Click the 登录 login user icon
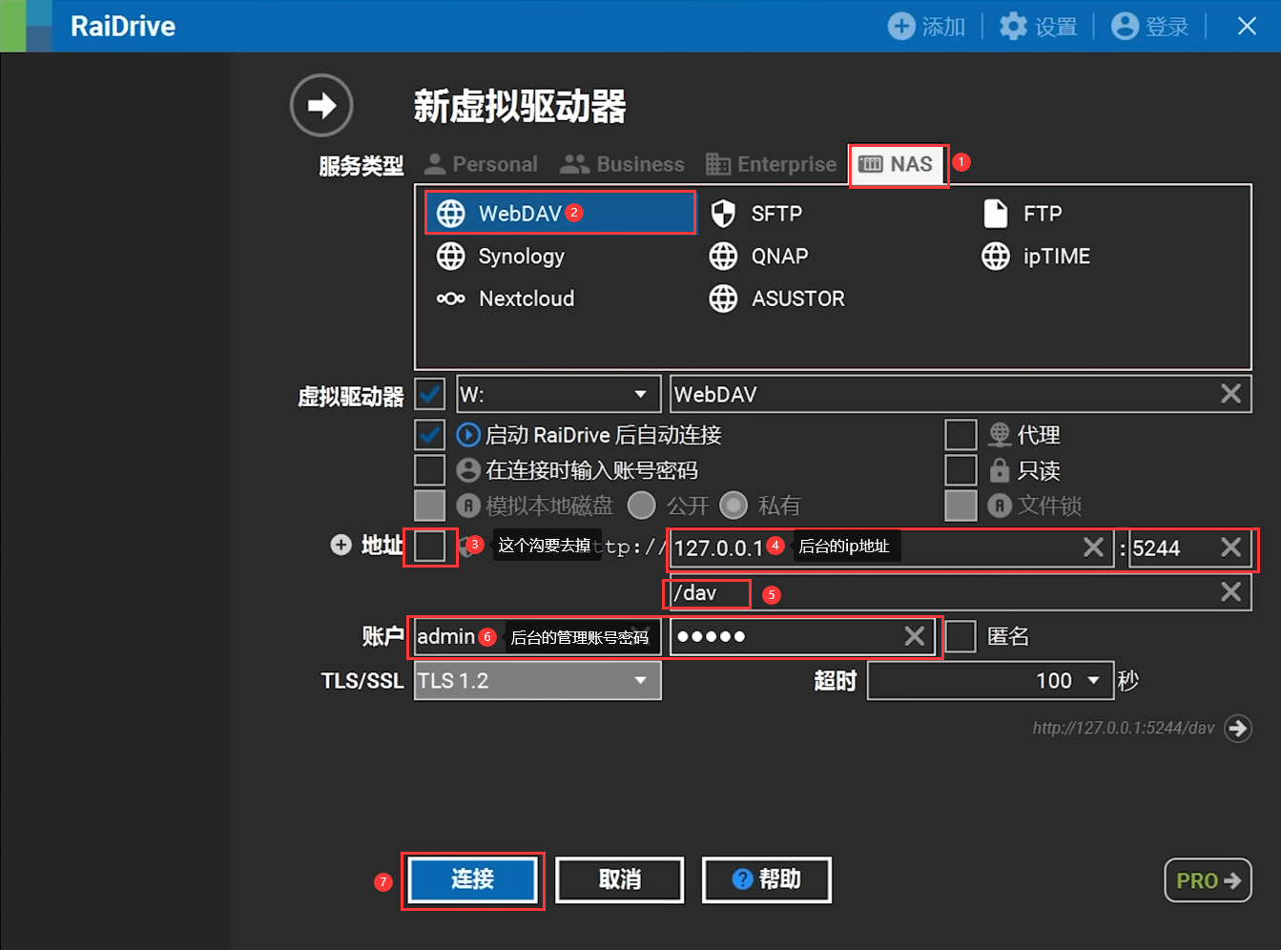This screenshot has height=950, width=1281. (x=1126, y=26)
